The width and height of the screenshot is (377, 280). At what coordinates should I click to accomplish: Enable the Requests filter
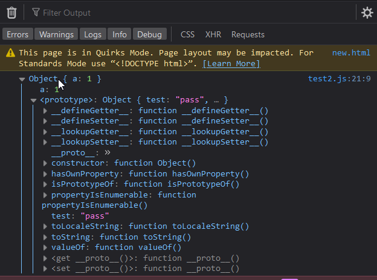coord(248,34)
